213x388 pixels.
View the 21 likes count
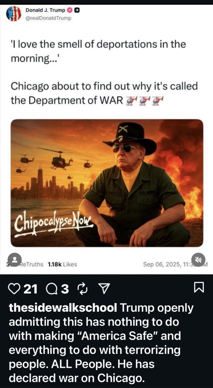(x=30, y=289)
